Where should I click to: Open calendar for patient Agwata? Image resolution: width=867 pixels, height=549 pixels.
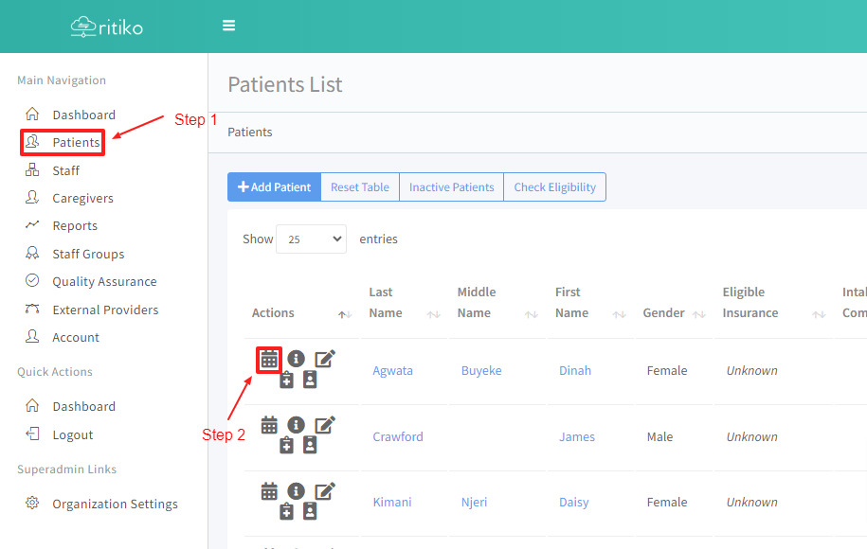click(269, 359)
